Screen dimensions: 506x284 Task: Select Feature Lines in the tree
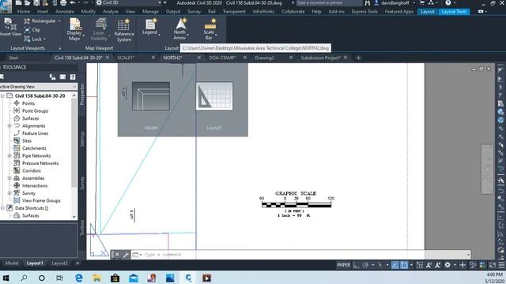pos(35,133)
